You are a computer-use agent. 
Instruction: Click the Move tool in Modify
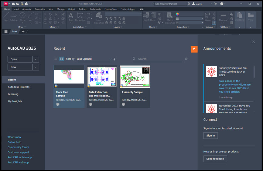(45, 14)
